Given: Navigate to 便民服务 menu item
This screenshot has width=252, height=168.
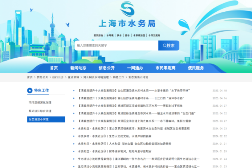Looking at the screenshot, I should click(x=196, y=68).
